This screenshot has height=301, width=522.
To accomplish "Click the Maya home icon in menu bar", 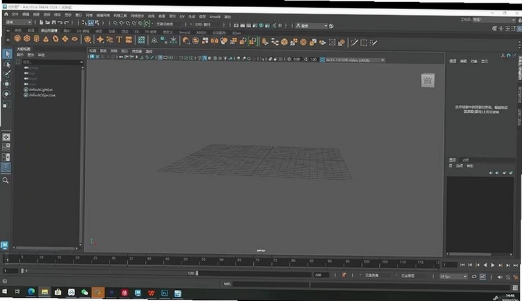I will pyautogui.click(x=6, y=14).
